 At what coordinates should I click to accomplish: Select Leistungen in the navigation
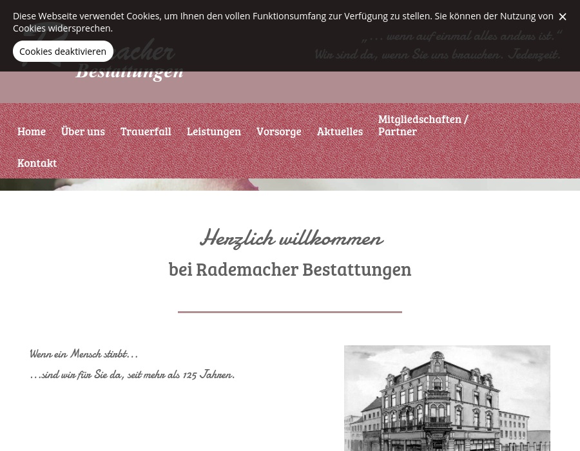[213, 131]
